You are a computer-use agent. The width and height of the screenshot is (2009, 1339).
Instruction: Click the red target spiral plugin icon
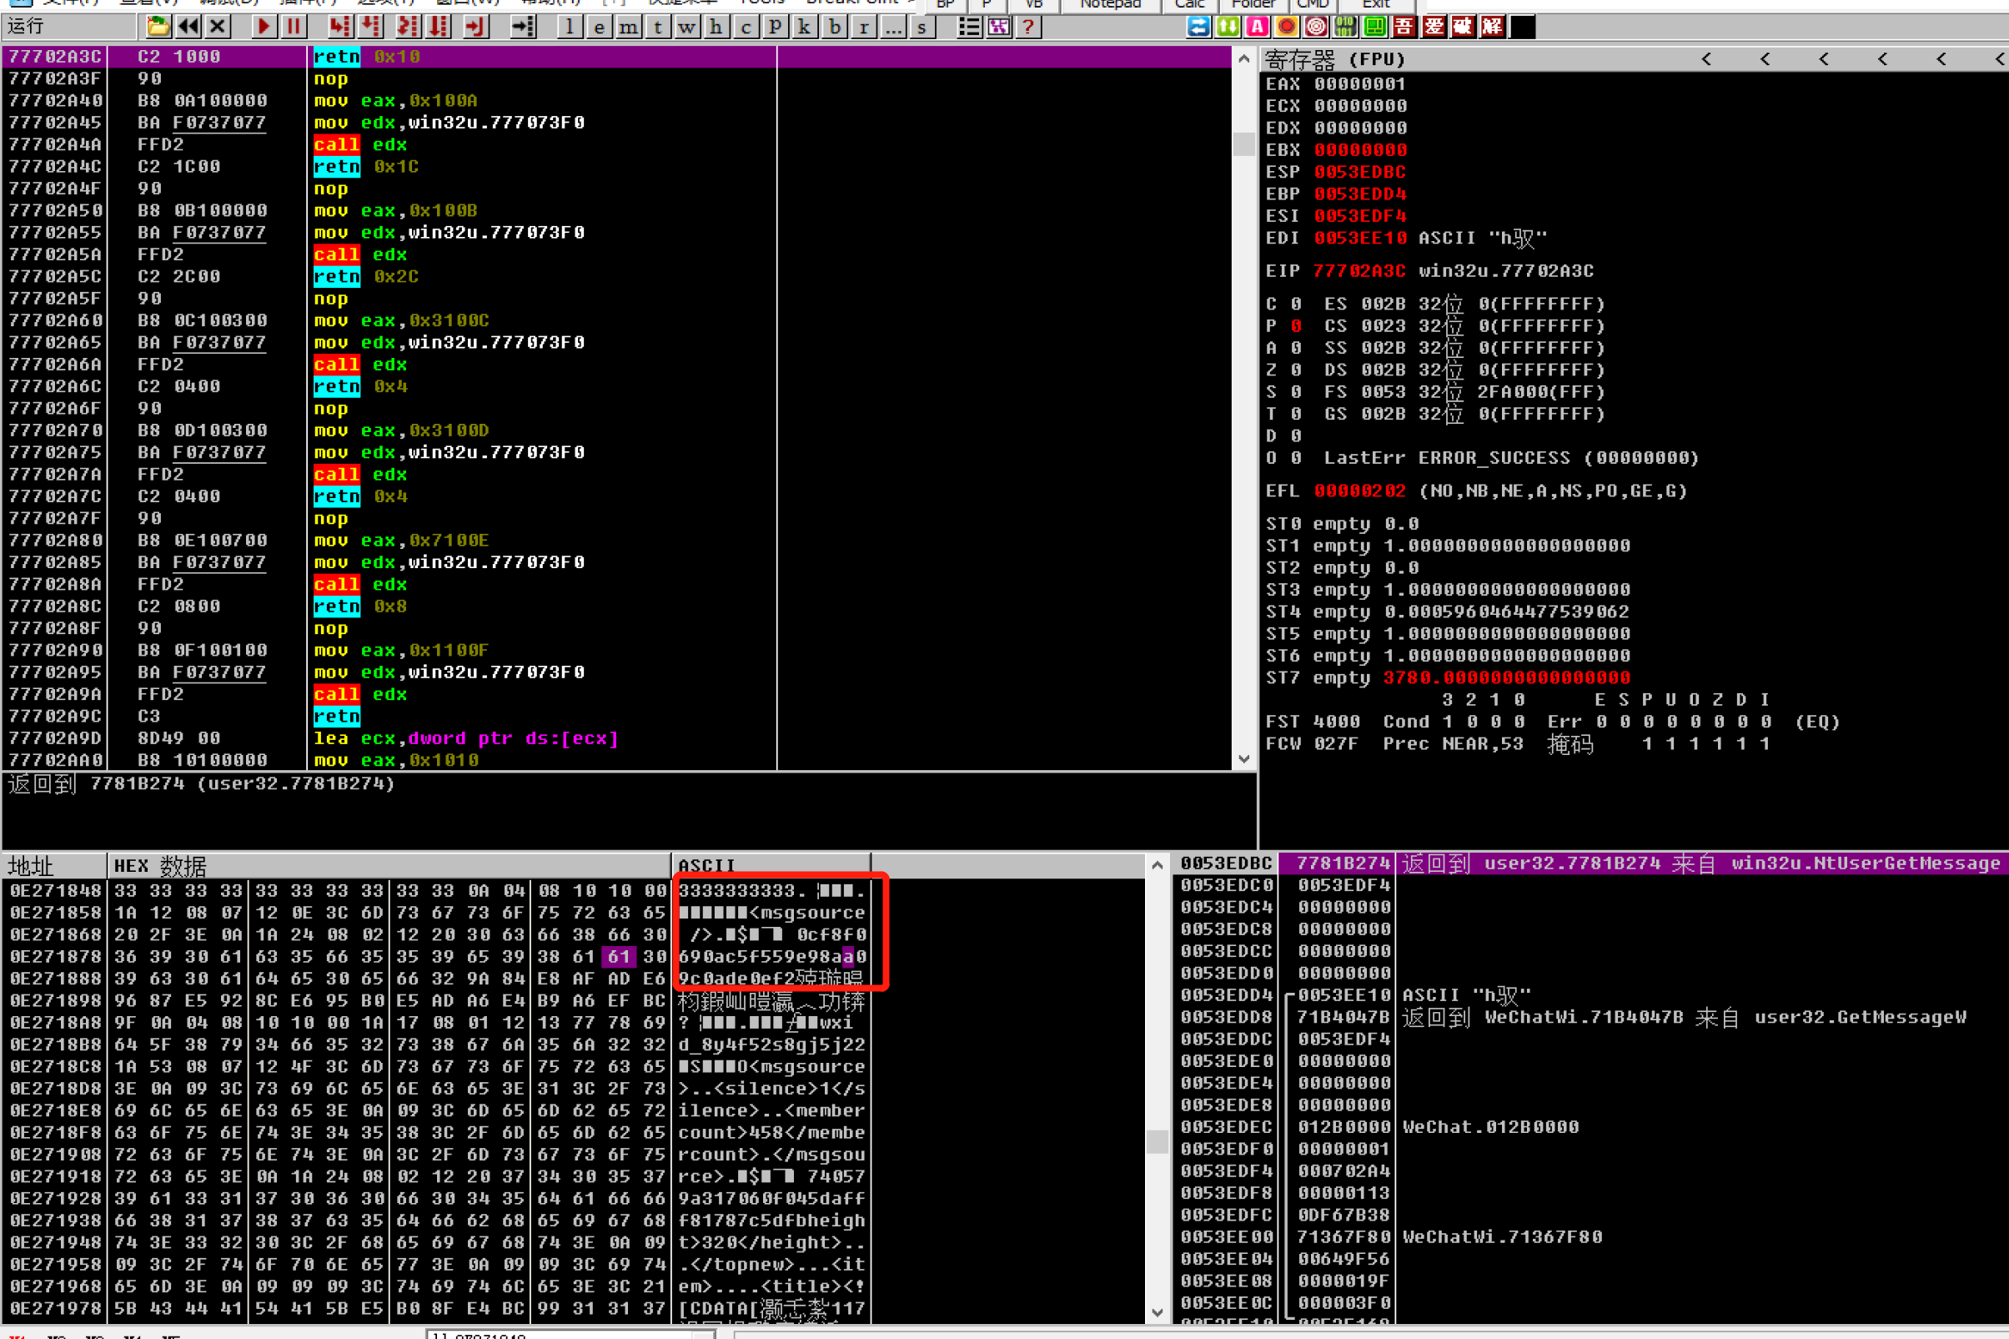click(1316, 27)
